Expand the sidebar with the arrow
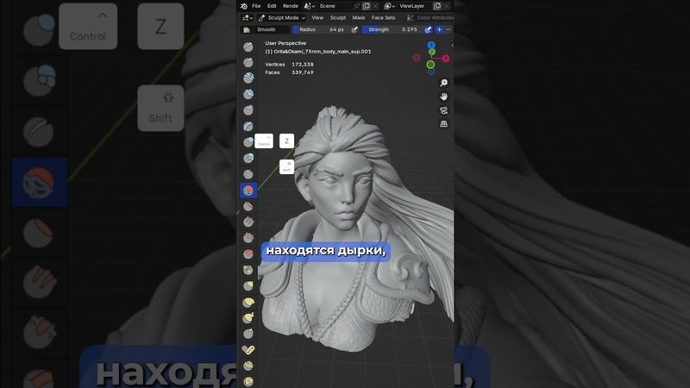Viewport: 690px width, 388px height. point(452,46)
